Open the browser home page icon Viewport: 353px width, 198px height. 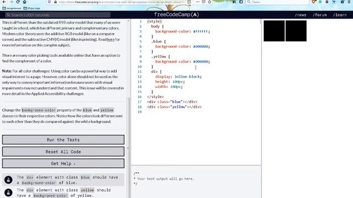pyautogui.click(x=24, y=2)
